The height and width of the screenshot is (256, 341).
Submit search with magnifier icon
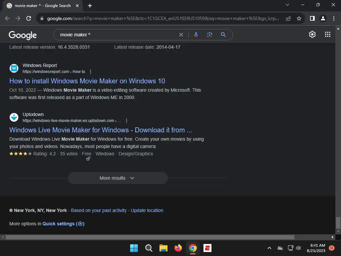coord(223,35)
